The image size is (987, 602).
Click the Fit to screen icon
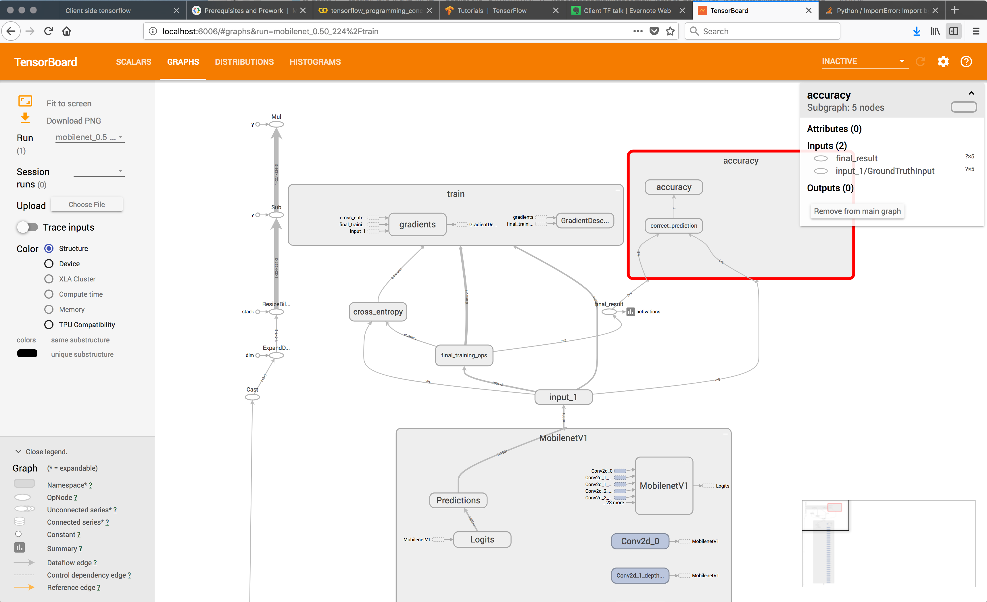tap(25, 101)
